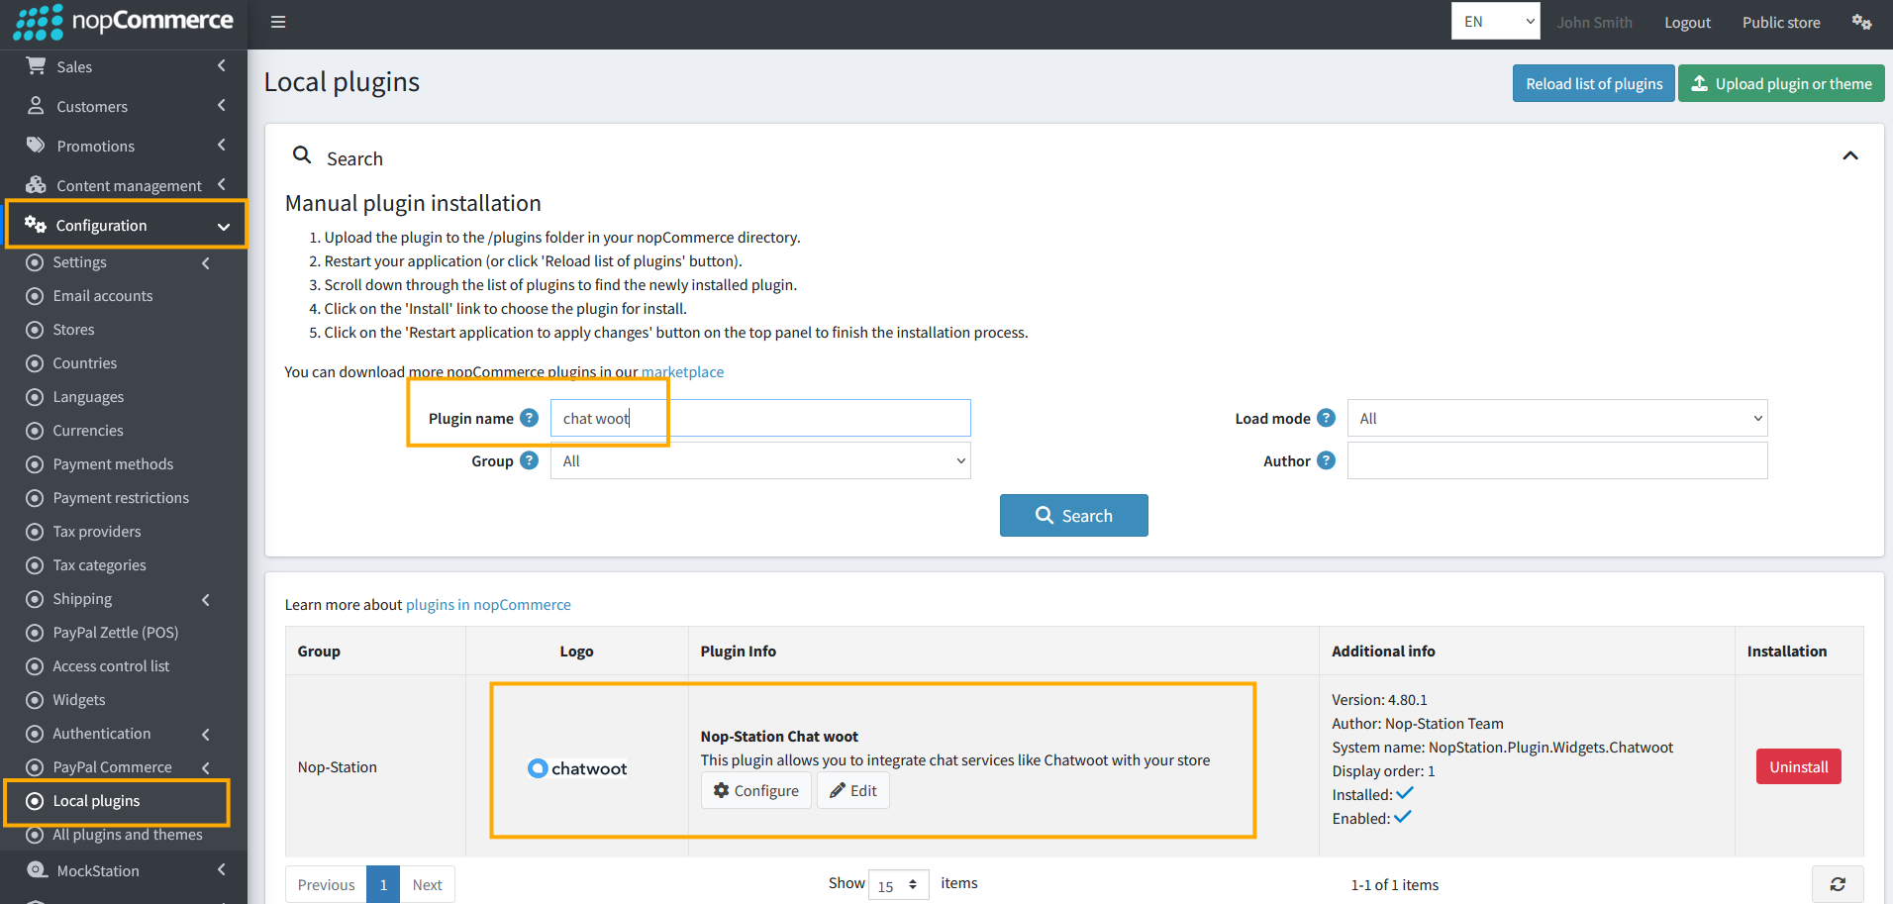Viewport: 1893px width, 904px height.
Task: Expand the Sales menu in the sidebar
Action: tap(124, 66)
